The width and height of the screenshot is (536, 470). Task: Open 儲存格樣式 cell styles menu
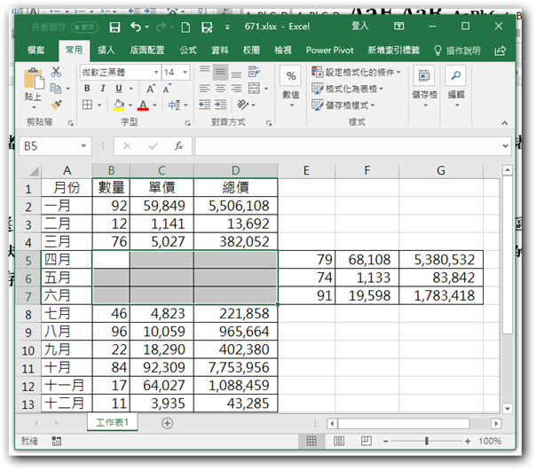[x=343, y=105]
